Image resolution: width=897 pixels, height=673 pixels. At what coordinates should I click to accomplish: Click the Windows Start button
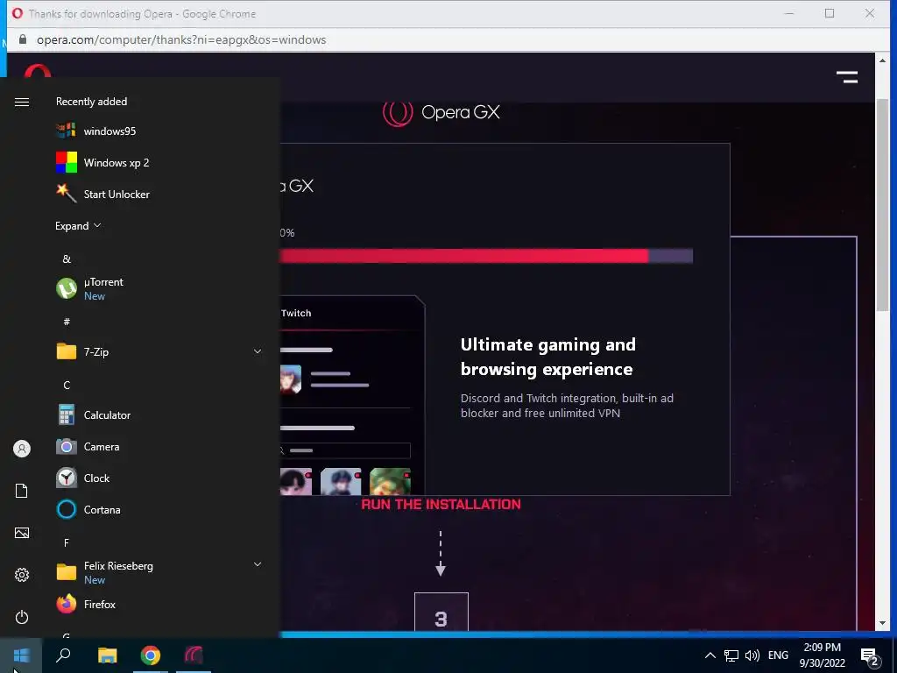point(21,655)
